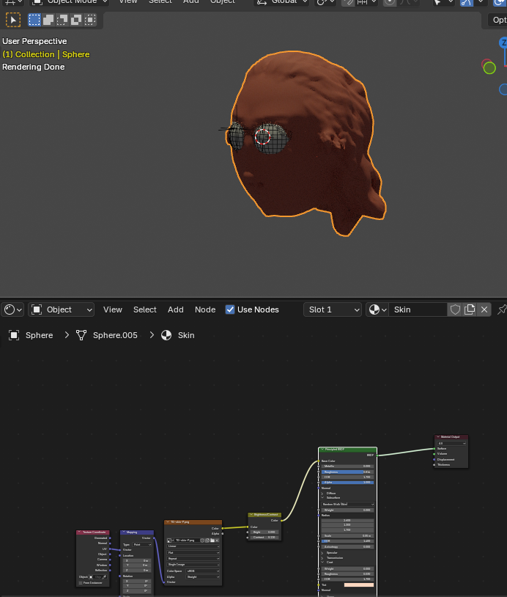Open the Object Mode dropdown
The height and width of the screenshot is (597, 507).
69,2
